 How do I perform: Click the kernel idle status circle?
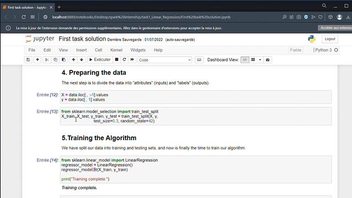(x=336, y=50)
